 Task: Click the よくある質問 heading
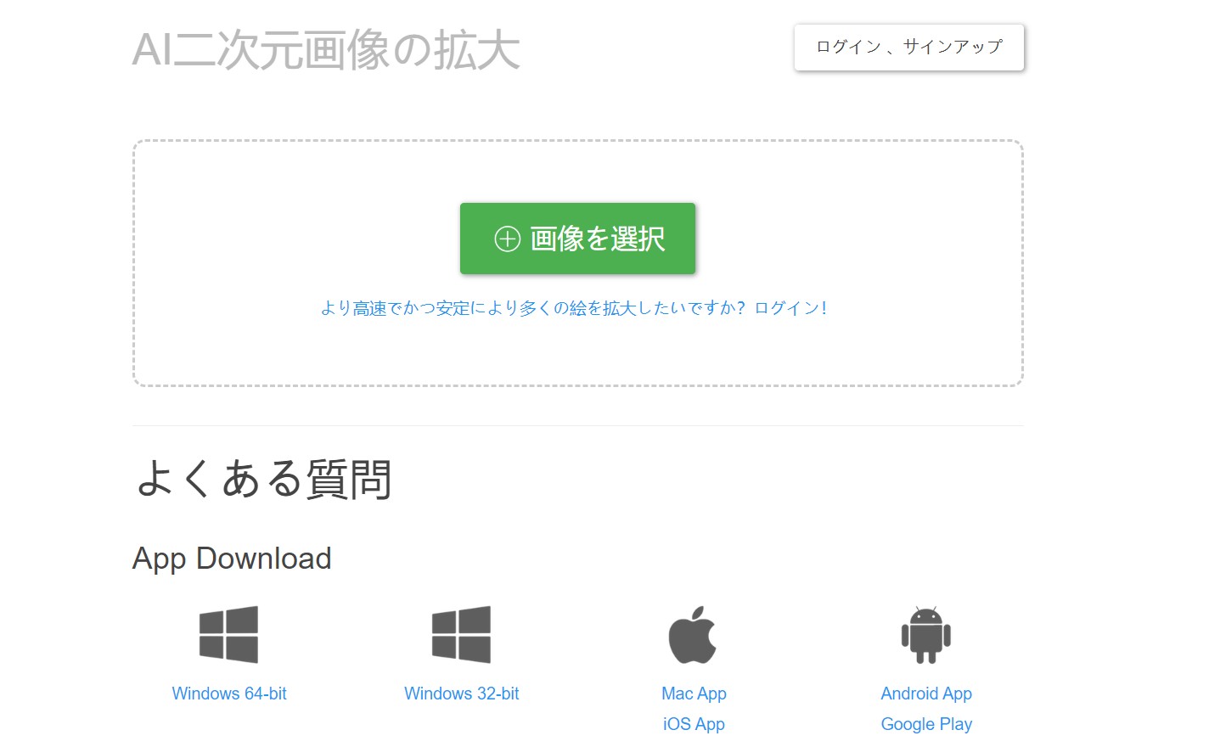click(x=263, y=479)
